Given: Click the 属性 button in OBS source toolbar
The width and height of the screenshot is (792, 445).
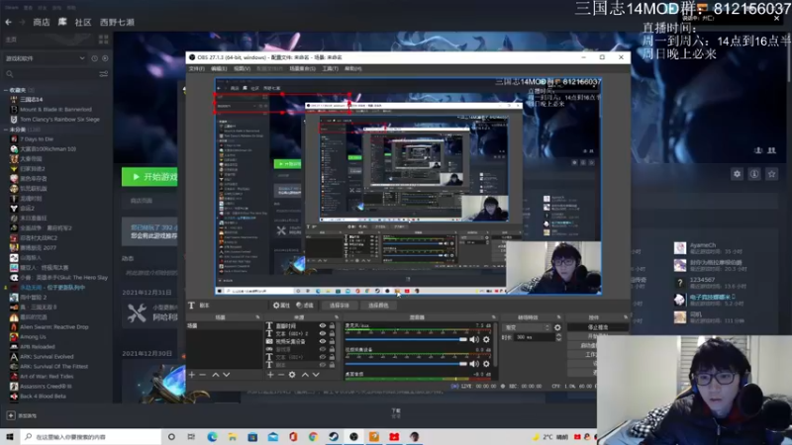Looking at the screenshot, I should pos(281,306).
